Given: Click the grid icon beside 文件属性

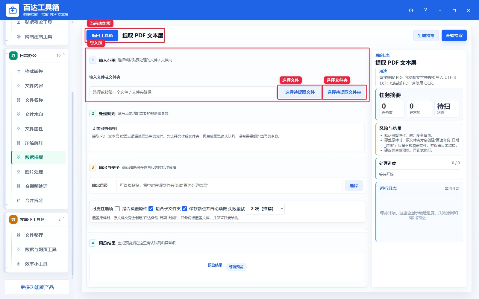Looking at the screenshot, I should 19,129.
